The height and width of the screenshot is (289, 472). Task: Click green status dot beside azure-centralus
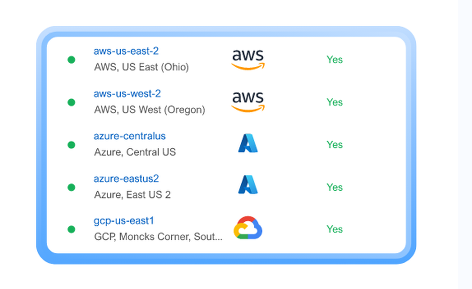71,145
